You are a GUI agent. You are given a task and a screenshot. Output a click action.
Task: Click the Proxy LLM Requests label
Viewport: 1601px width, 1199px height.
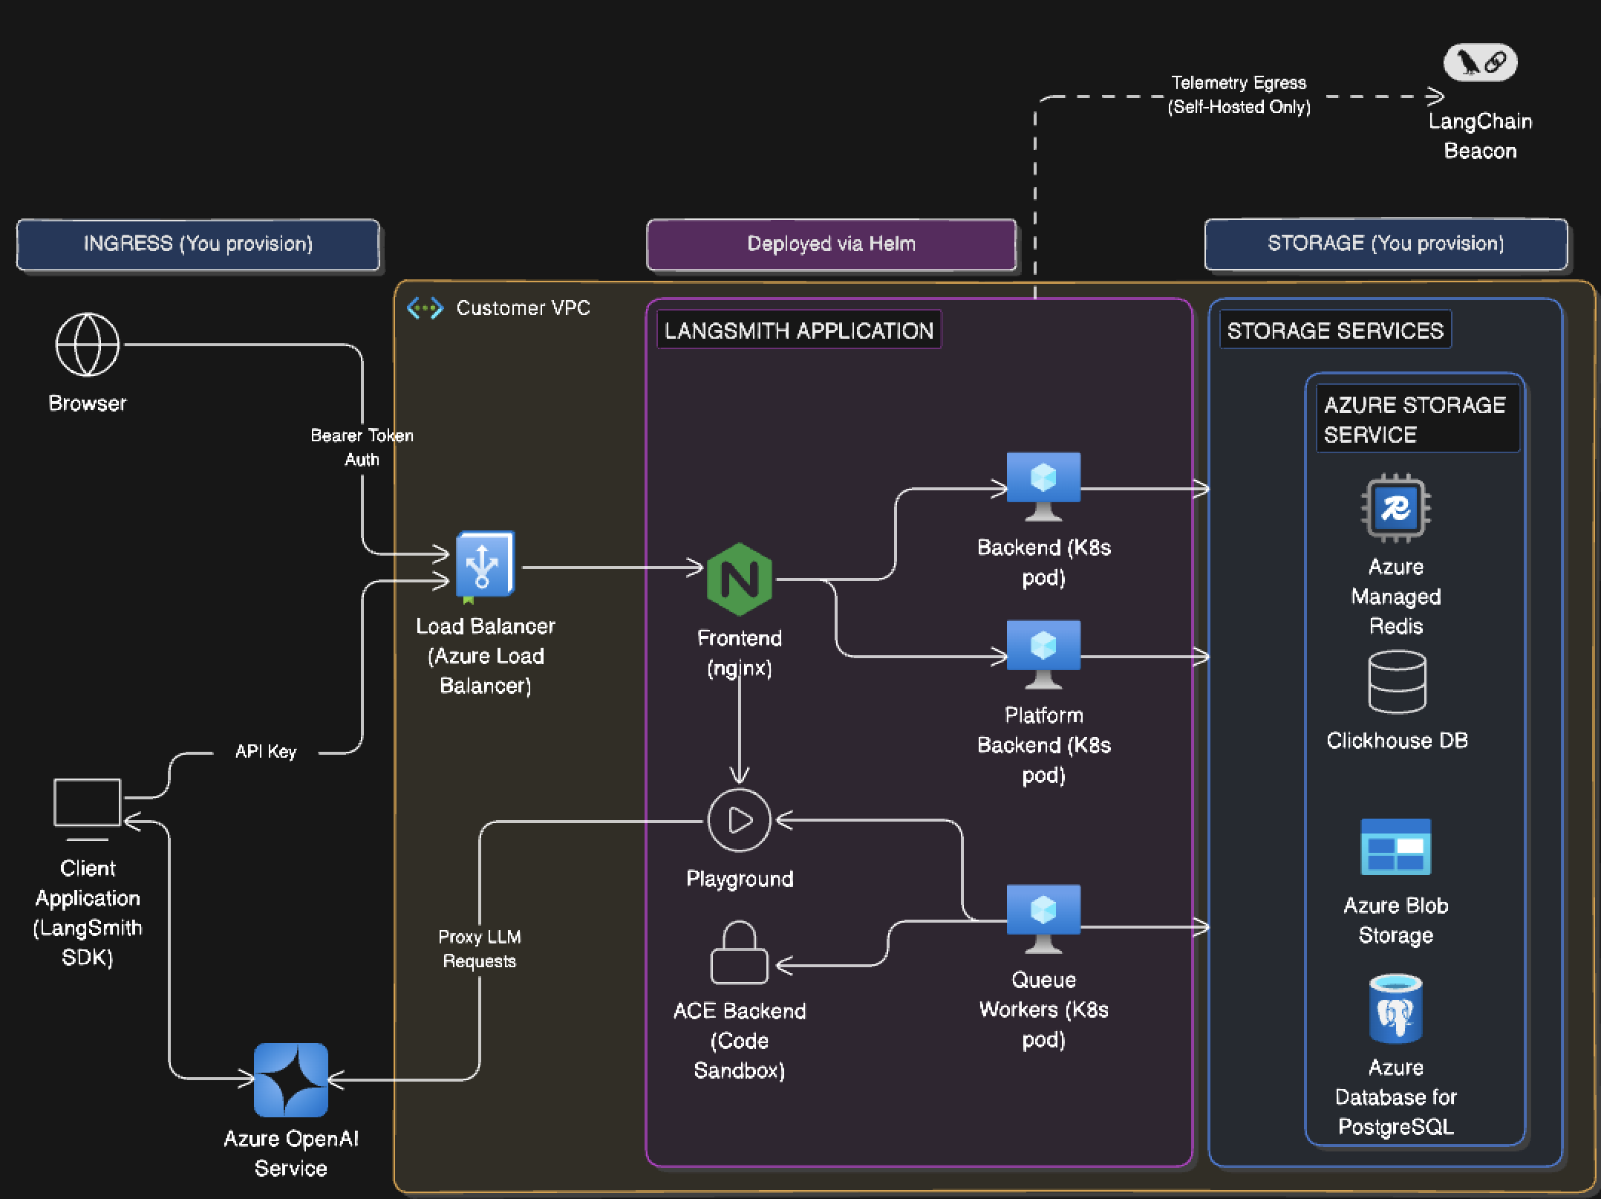480,949
